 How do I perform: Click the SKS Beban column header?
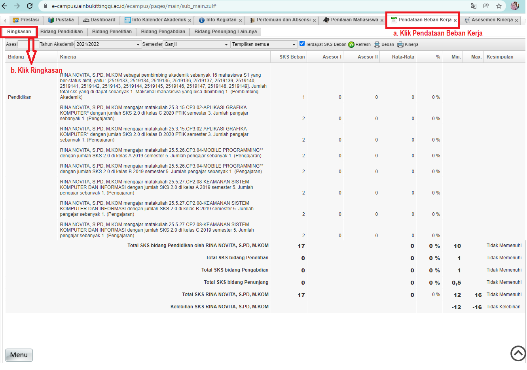click(292, 57)
